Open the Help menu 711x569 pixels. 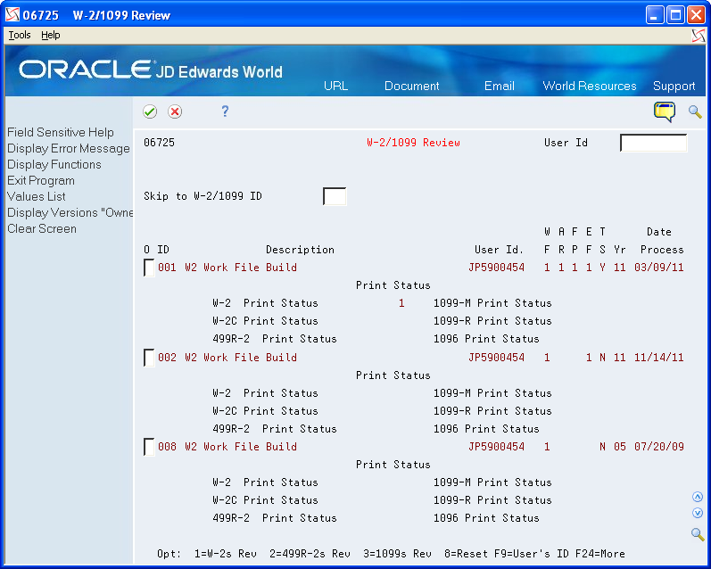pos(50,35)
